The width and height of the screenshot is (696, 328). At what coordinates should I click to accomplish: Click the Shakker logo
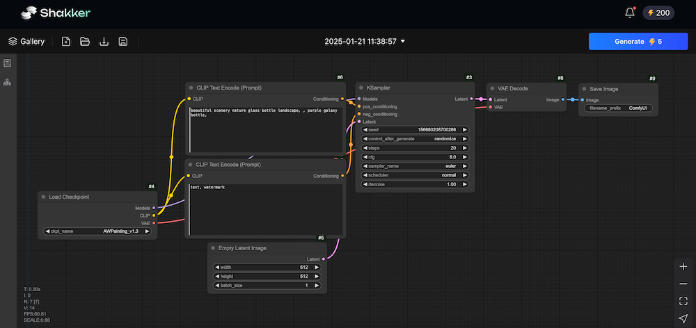pos(56,13)
